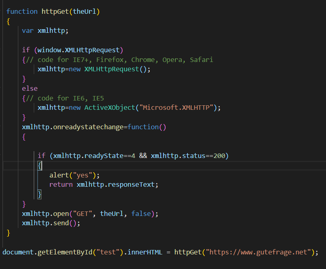Click the window.XMLHttpRequest condition check

coord(79,49)
